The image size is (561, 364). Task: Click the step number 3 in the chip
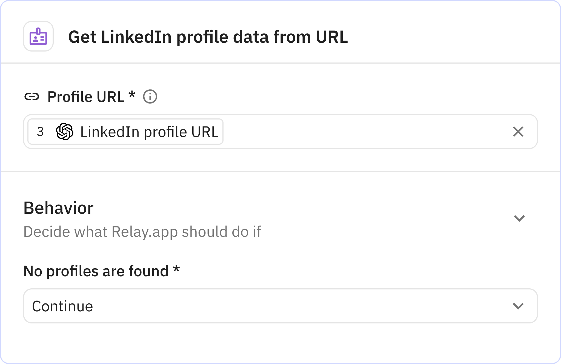click(40, 132)
